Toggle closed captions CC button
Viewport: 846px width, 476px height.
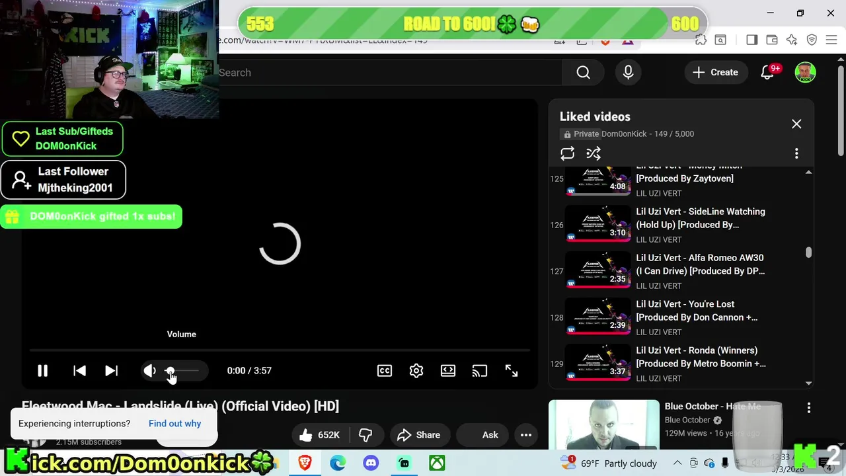pyautogui.click(x=385, y=371)
